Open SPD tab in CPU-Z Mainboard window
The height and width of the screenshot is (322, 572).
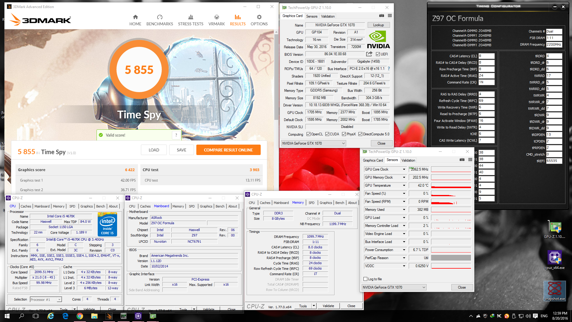[192, 206]
